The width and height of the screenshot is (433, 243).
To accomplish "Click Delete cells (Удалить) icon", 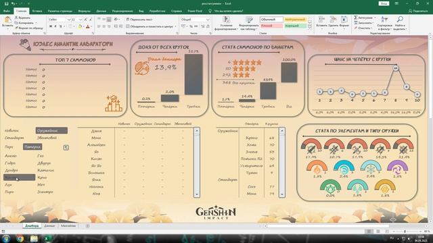I will 334,22.
